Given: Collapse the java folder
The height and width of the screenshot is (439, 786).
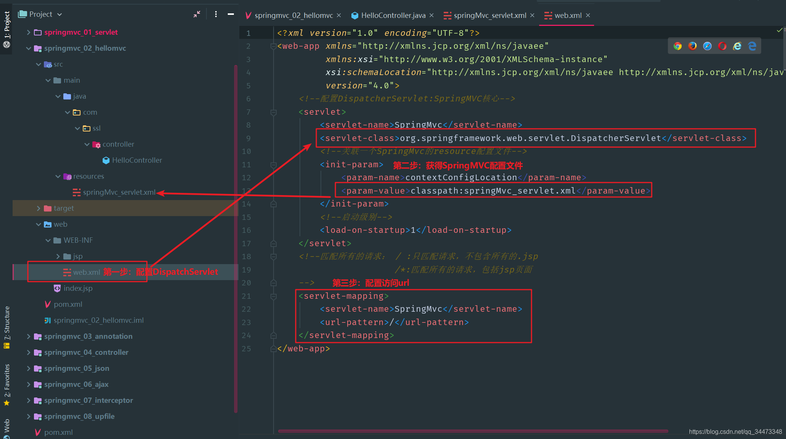Looking at the screenshot, I should (x=58, y=96).
